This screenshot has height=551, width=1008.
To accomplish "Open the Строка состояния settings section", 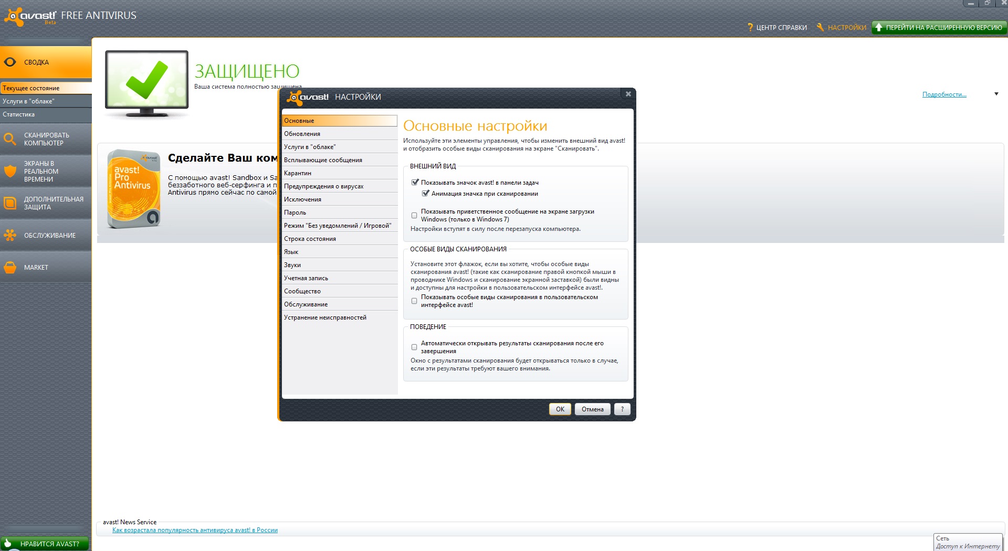I will 340,239.
